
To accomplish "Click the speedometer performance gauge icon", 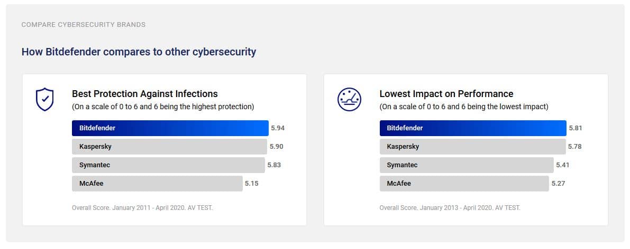I will point(349,99).
